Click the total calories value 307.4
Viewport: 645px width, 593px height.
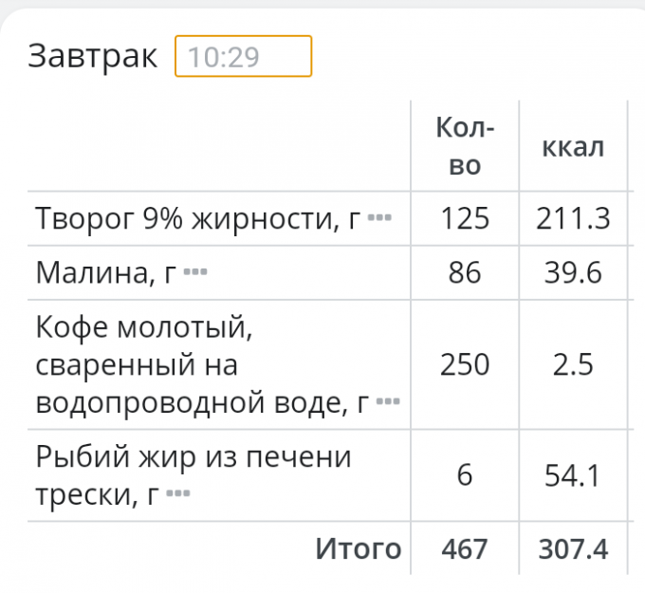(x=573, y=548)
